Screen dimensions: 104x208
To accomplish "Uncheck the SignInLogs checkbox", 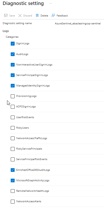I will click(x=13, y=43).
